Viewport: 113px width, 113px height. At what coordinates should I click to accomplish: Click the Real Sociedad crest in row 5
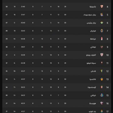point(102,15)
